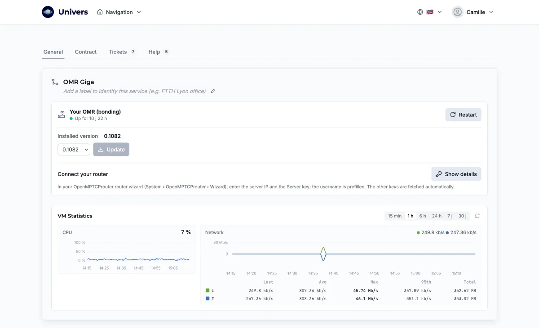Click the "807.34 kb/s" average value

tap(313, 291)
